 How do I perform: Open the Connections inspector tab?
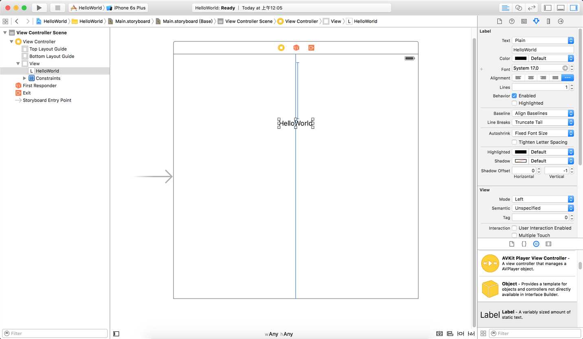[561, 21]
